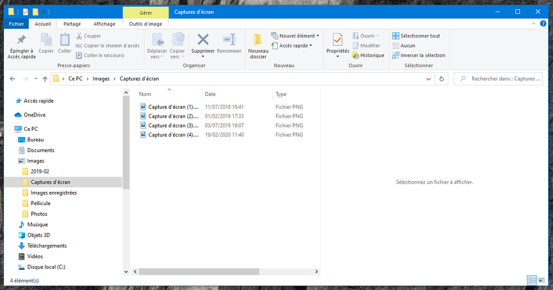Refresh the folder using the refresh icon
Image resolution: width=553 pixels, height=290 pixels.
(442, 79)
